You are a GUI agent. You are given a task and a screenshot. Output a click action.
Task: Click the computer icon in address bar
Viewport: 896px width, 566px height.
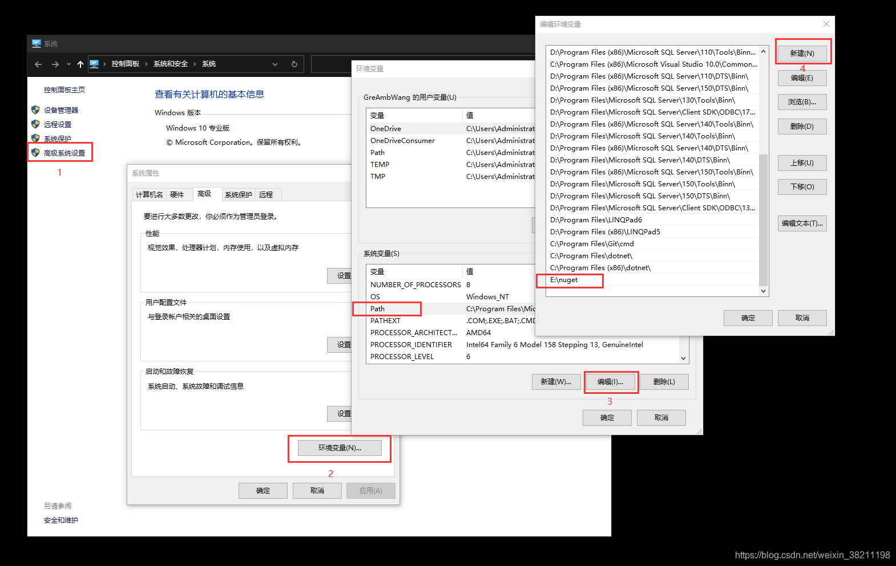tap(95, 64)
